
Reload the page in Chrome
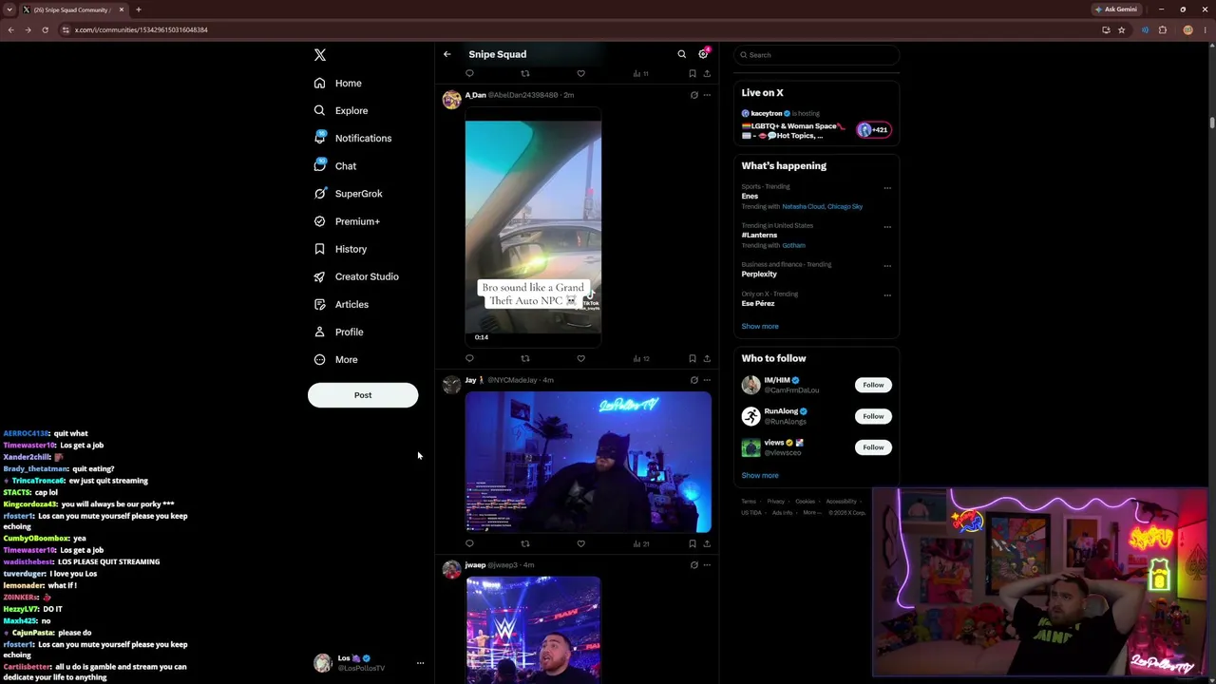click(45, 29)
